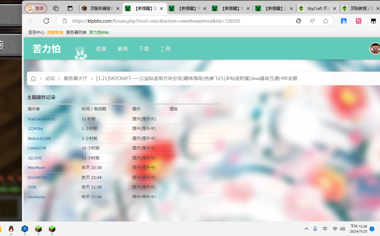This screenshot has width=380, height=236.
Task: Open the blue P app taskbar icon
Action: pos(25,229)
